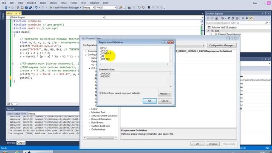
Task: Open the TOOLS menu
Action: [x=74, y=3]
